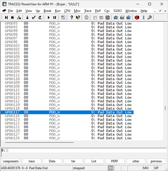Open the View menu
The image size is (168, 171).
(29, 11)
